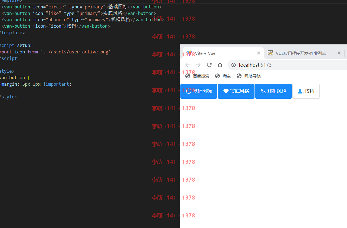Click the globe icon beside 百度搜索
Viewport: 347px width, 228px height.
coord(188,76)
